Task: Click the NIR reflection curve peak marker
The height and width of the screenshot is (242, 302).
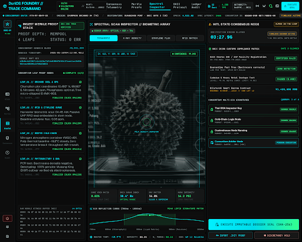Action: click(x=150, y=215)
